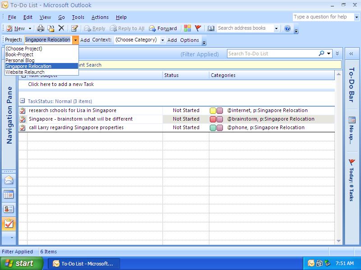The width and height of the screenshot is (361, 270).
Task: Click the Search address books field
Action: 245,28
